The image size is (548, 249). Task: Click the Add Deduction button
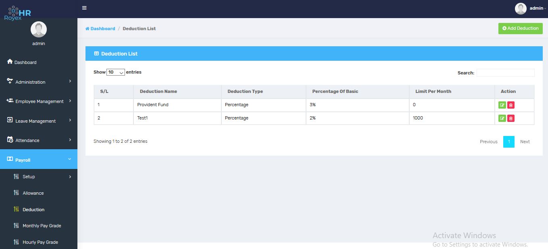click(520, 29)
